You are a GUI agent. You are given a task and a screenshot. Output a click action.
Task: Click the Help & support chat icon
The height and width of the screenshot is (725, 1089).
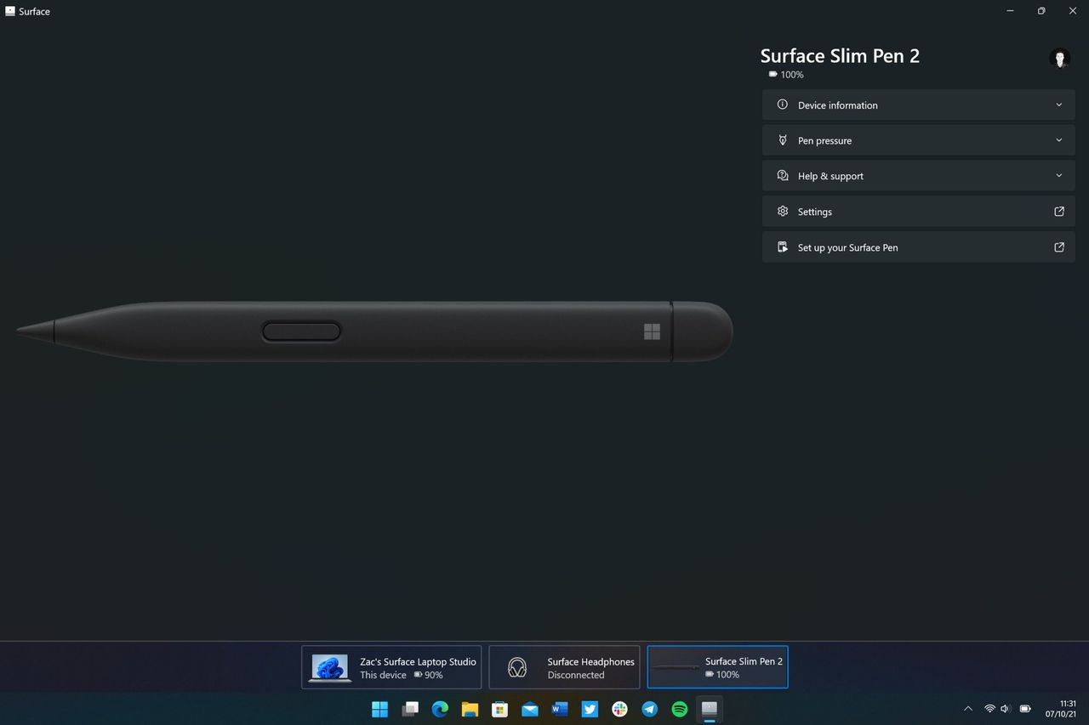click(783, 176)
